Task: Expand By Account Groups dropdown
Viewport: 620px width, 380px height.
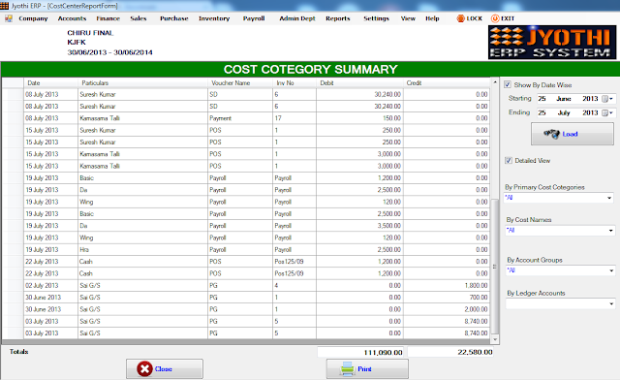Action: pos(611,270)
